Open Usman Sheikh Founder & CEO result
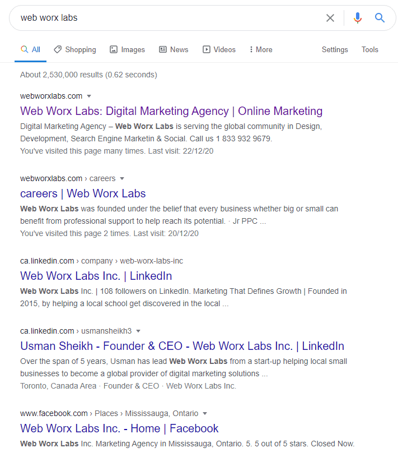 pos(182,346)
